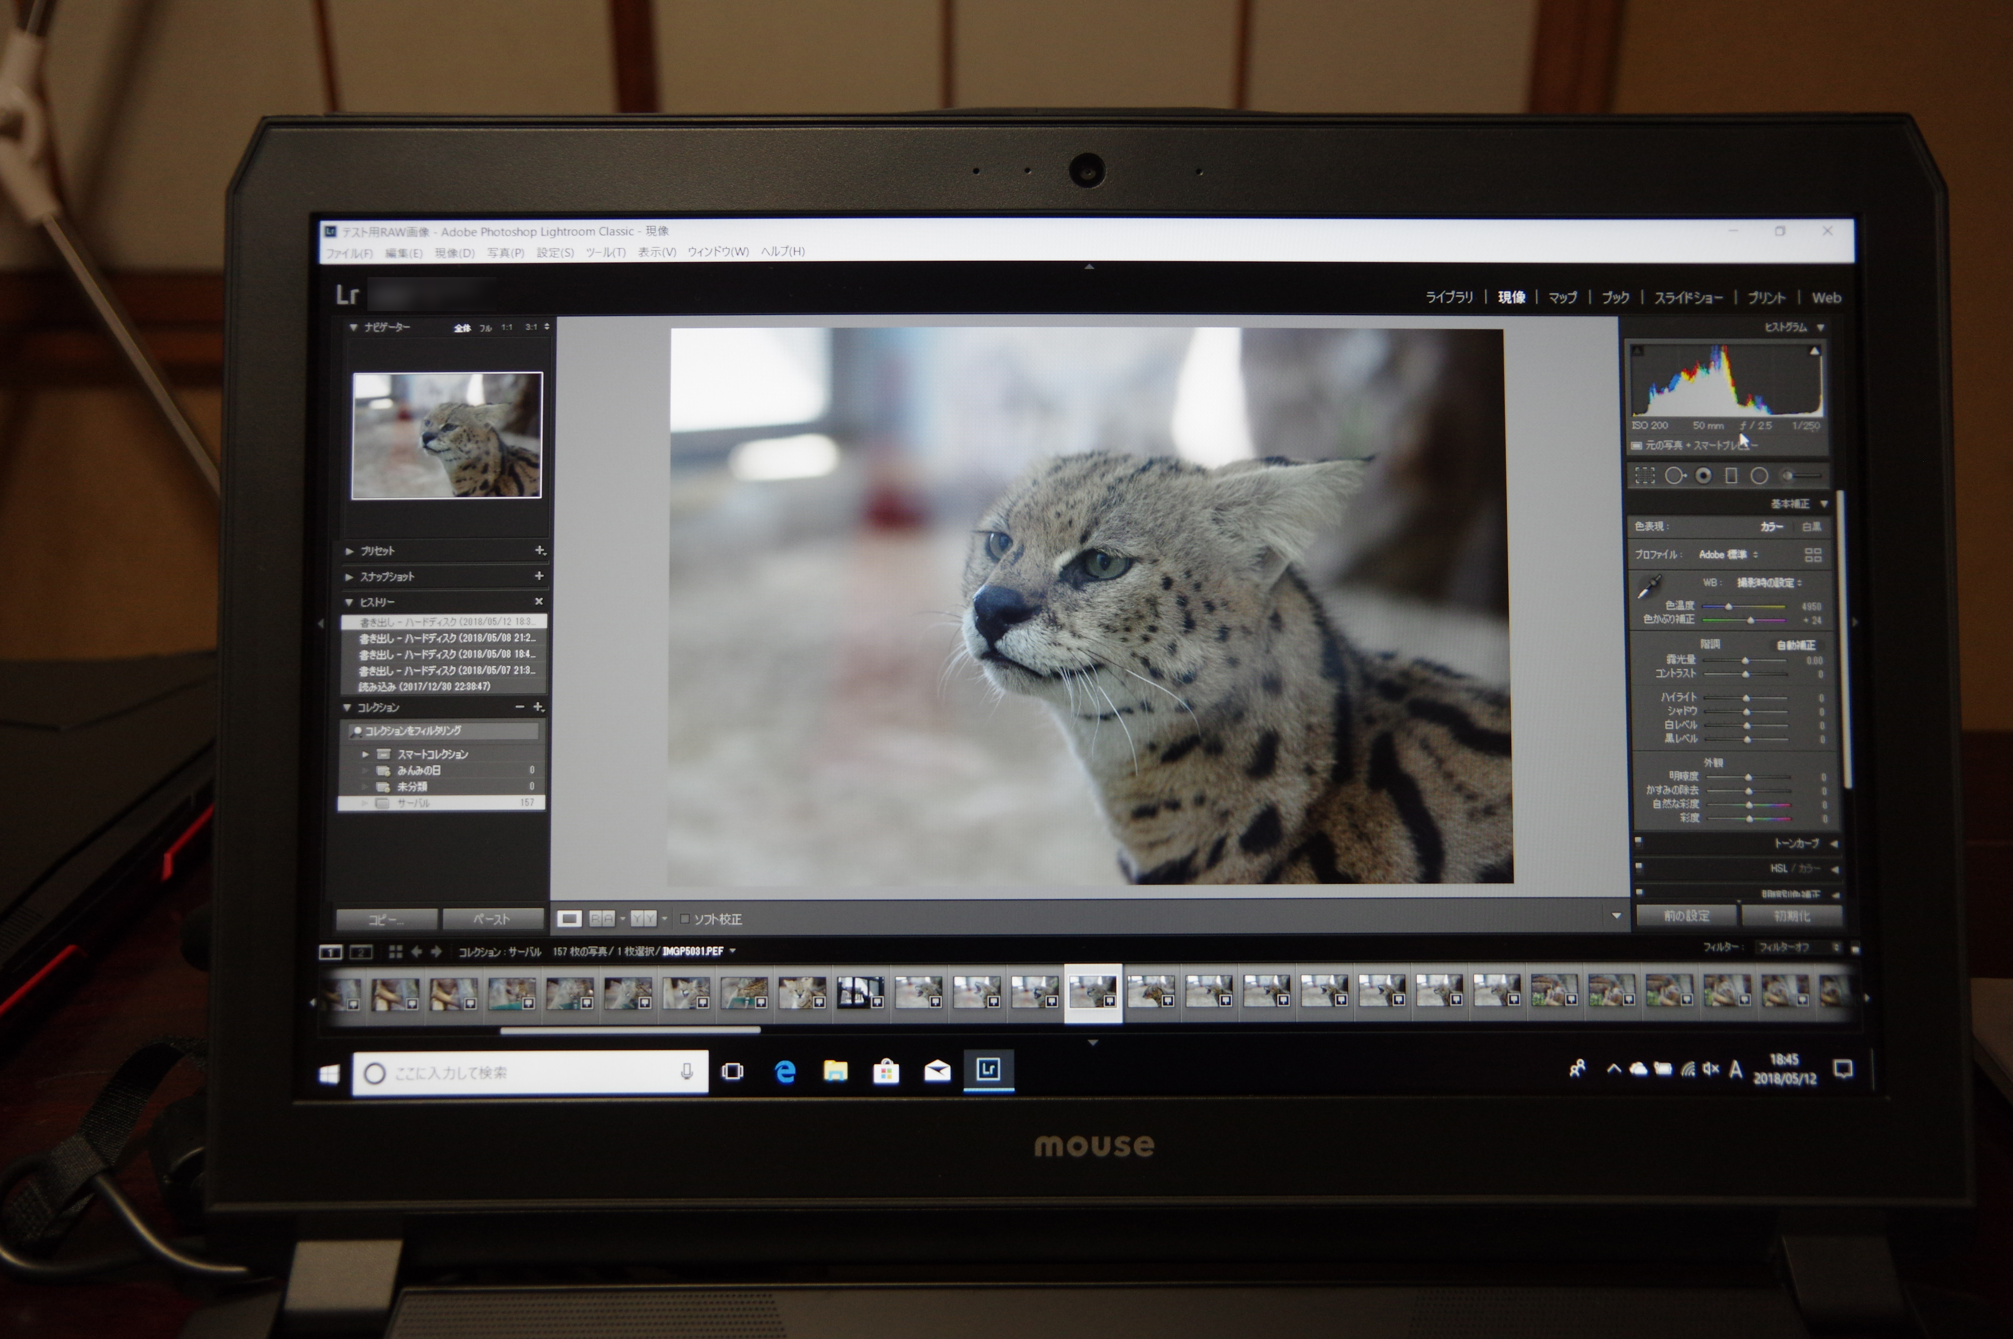Set navigator zoom to 全体 (Fit)

coord(462,328)
